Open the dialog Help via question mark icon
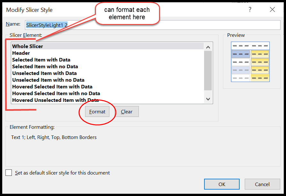Screen dimensions: 286x196 [250, 10]
